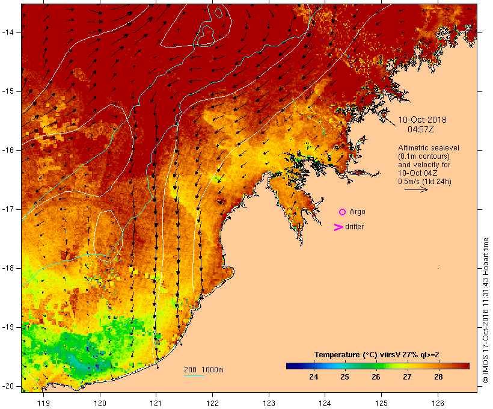Click the longitude label '120'
493x409 pixels.
tap(100, 403)
